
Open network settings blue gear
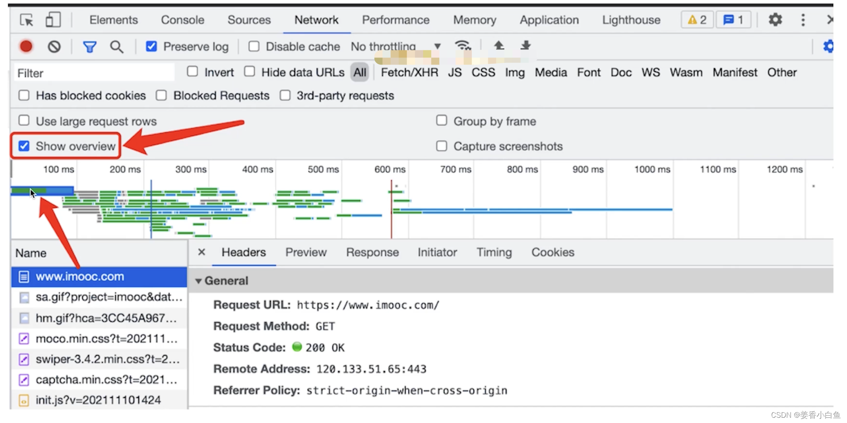point(828,46)
